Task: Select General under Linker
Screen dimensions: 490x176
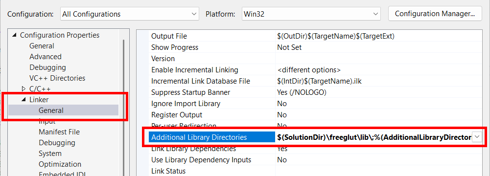Action: click(51, 110)
